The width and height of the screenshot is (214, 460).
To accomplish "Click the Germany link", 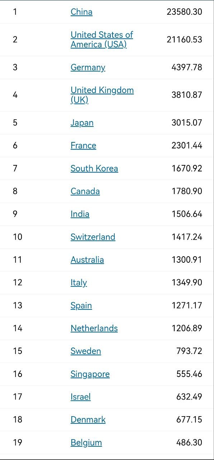I will click(88, 67).
